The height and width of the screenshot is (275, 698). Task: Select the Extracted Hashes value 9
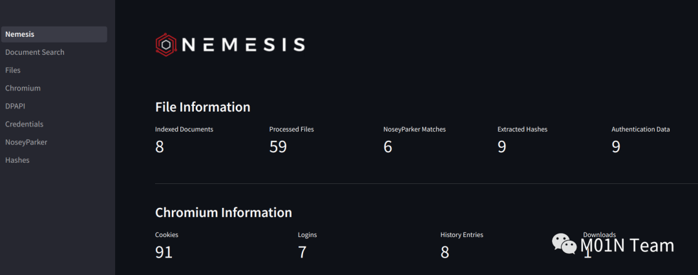[502, 147]
